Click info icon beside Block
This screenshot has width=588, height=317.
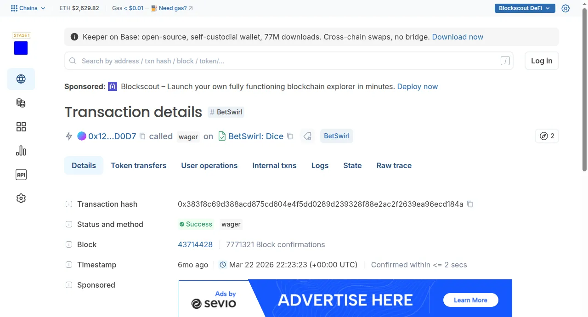(69, 244)
